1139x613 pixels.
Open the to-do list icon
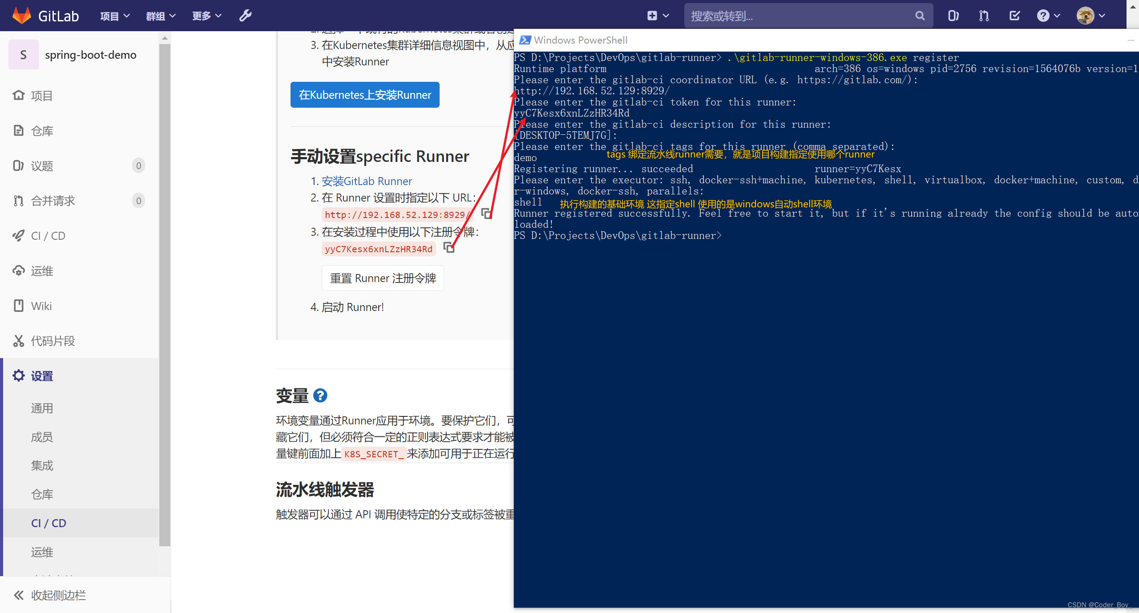[x=1014, y=16]
